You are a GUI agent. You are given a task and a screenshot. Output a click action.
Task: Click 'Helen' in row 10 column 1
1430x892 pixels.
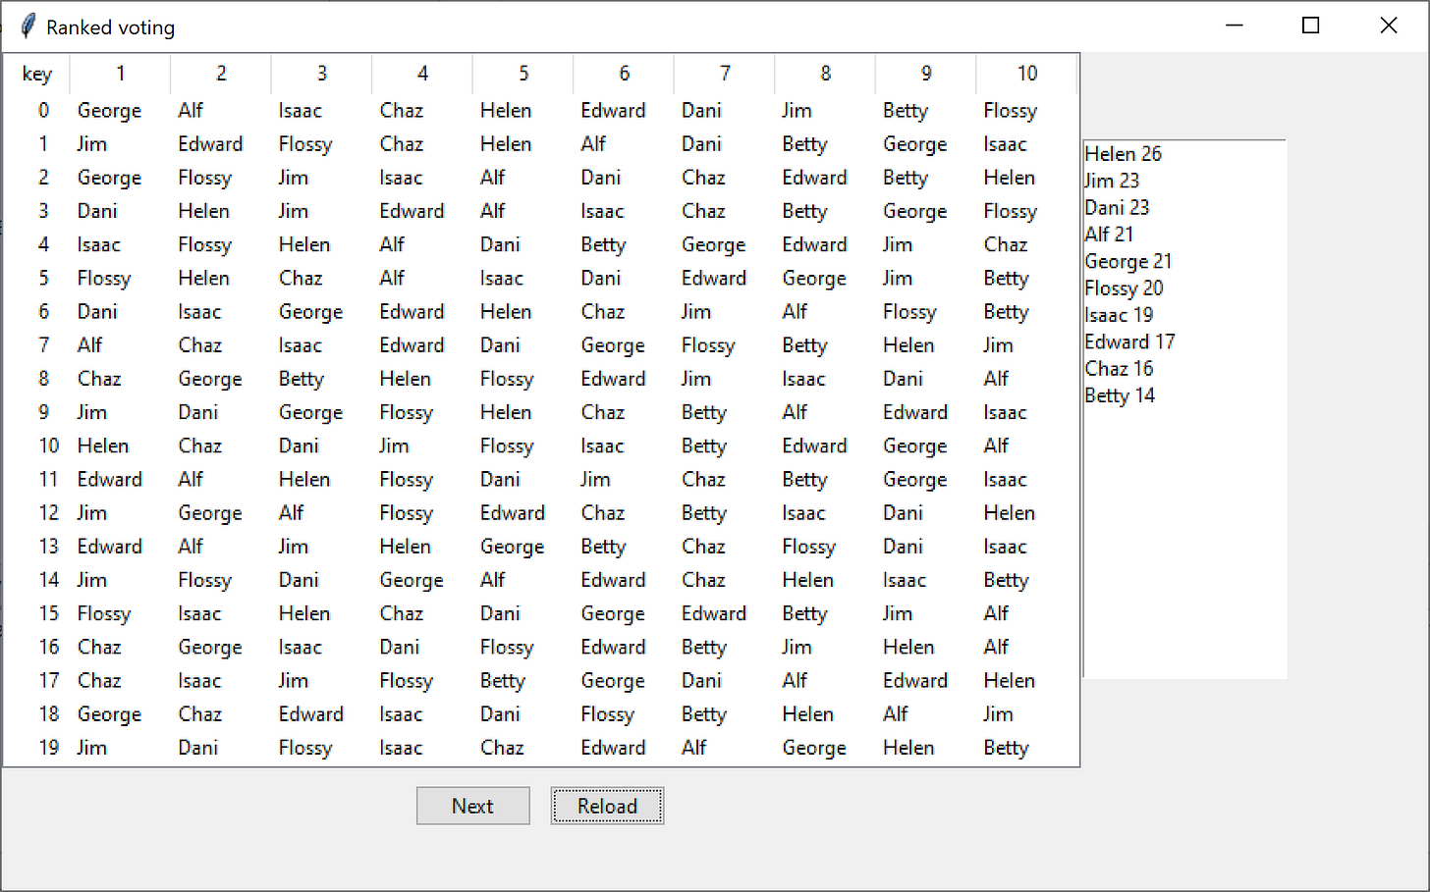(103, 446)
